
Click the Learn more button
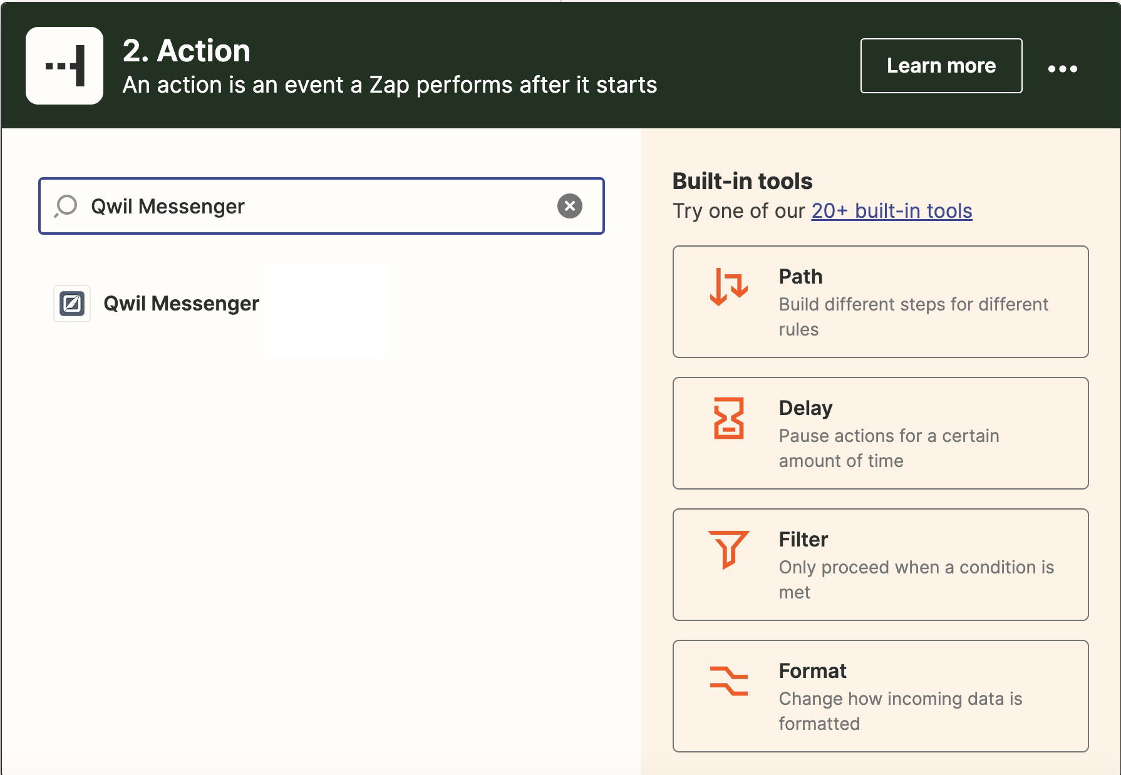941,66
